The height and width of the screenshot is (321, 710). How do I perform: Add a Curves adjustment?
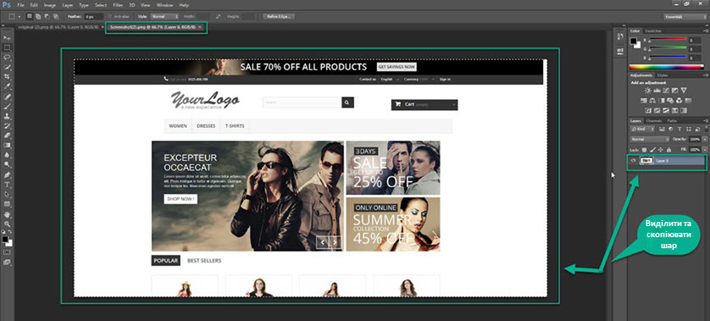(x=666, y=91)
